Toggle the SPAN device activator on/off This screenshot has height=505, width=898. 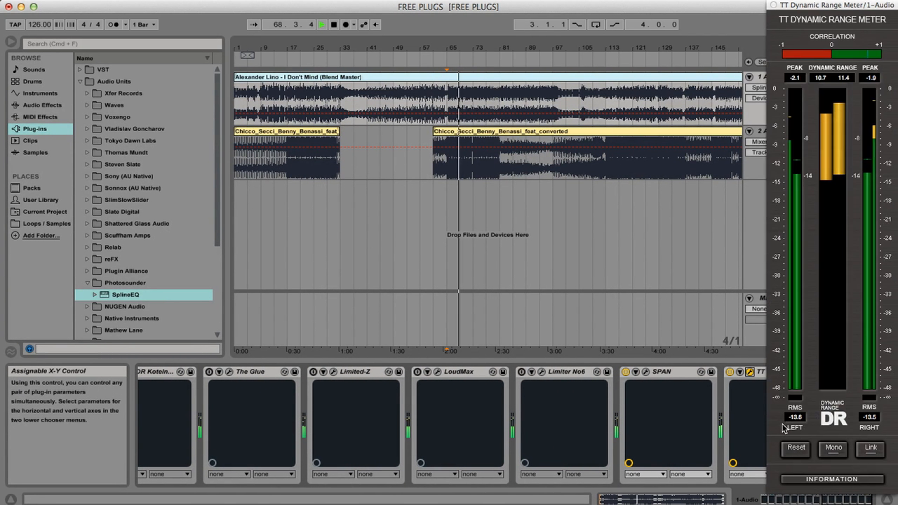[626, 372]
